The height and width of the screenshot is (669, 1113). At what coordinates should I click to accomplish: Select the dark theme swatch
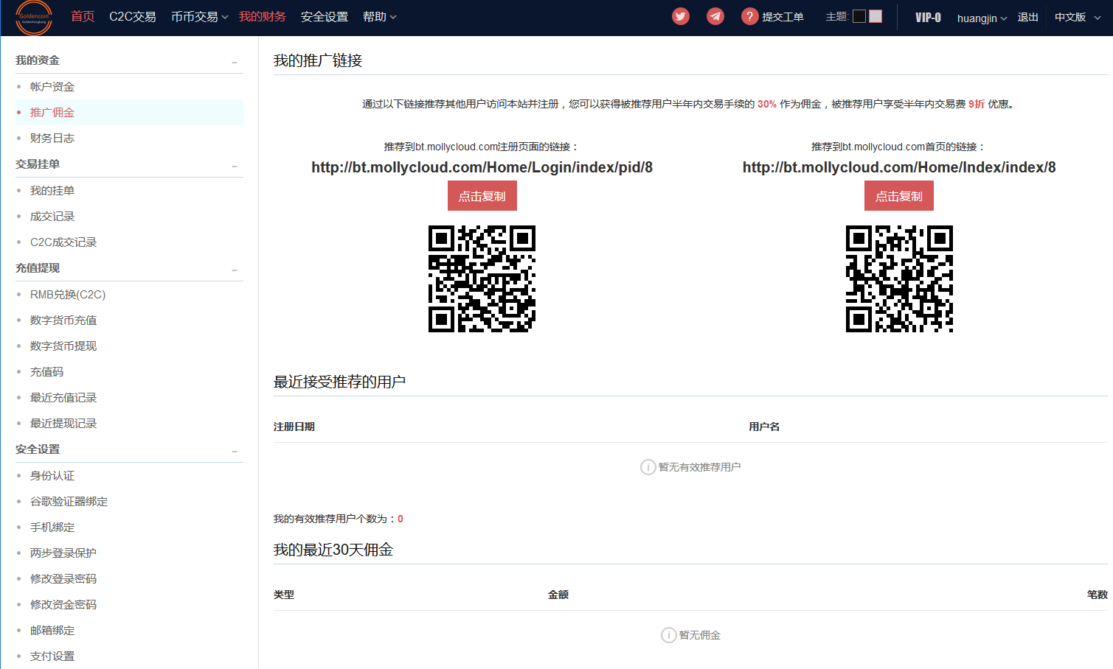tap(859, 16)
